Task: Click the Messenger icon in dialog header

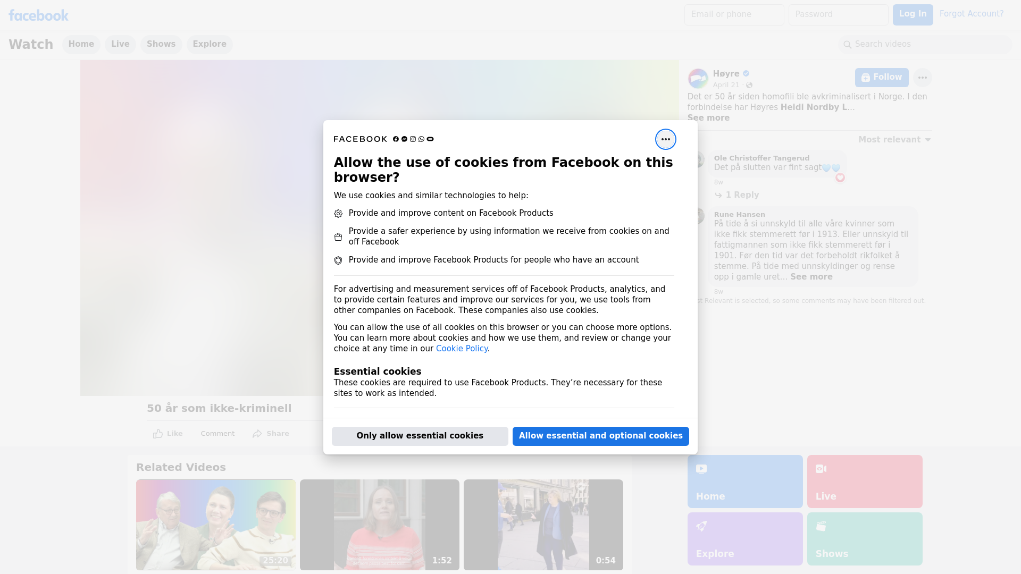Action: 404,139
